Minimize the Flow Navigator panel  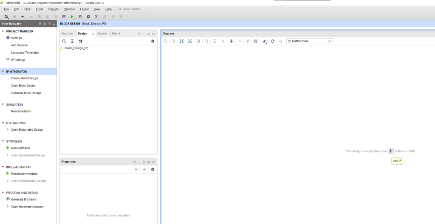(x=54, y=24)
